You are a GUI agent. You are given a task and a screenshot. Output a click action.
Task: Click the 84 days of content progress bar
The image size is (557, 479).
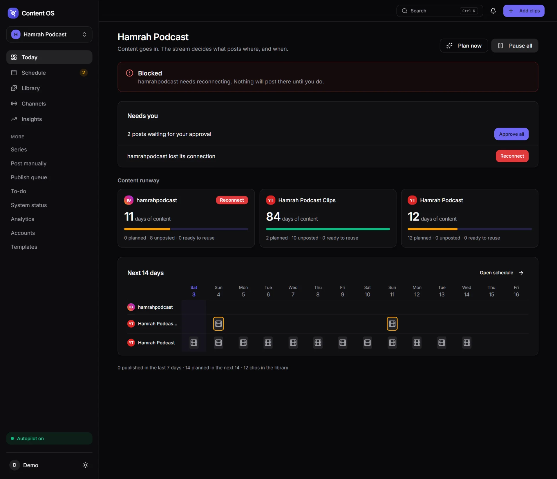coord(328,229)
